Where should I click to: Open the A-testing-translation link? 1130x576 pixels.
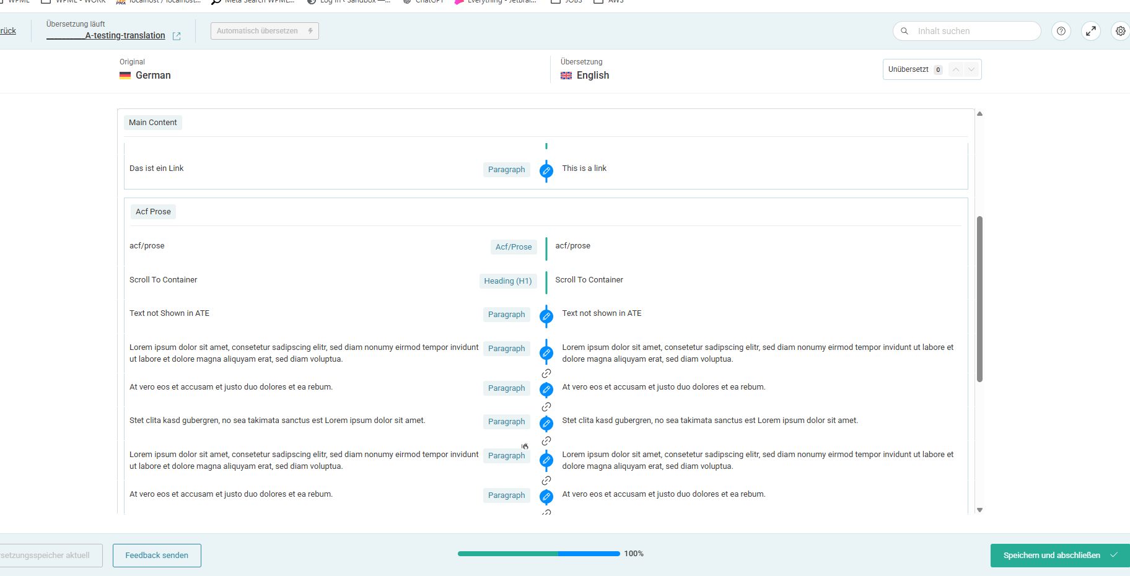(x=106, y=36)
